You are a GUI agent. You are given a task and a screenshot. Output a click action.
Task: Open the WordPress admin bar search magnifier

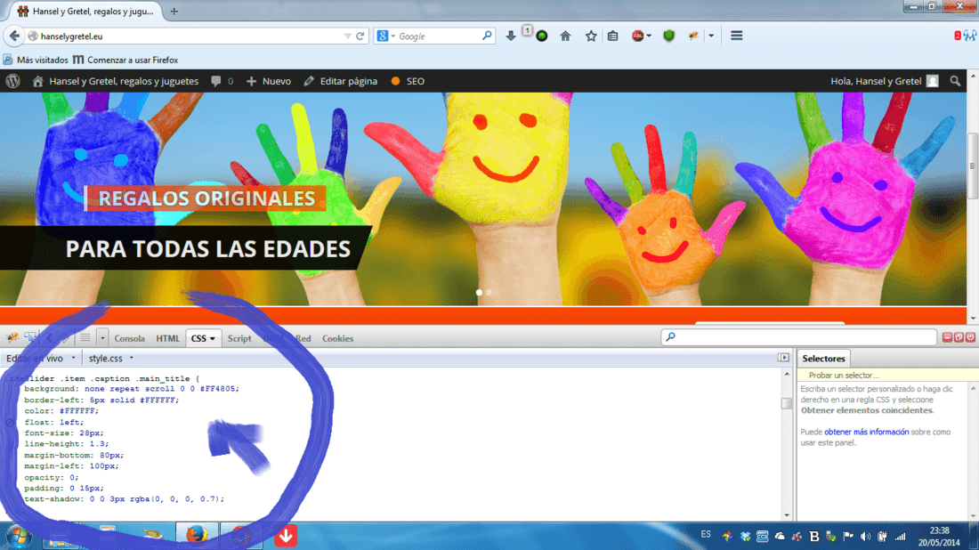(955, 81)
